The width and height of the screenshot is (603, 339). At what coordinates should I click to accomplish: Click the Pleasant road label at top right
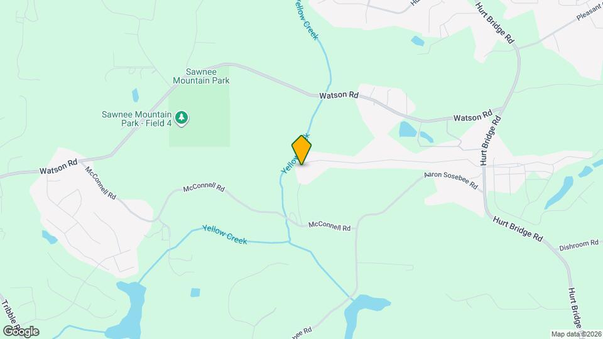click(x=589, y=13)
